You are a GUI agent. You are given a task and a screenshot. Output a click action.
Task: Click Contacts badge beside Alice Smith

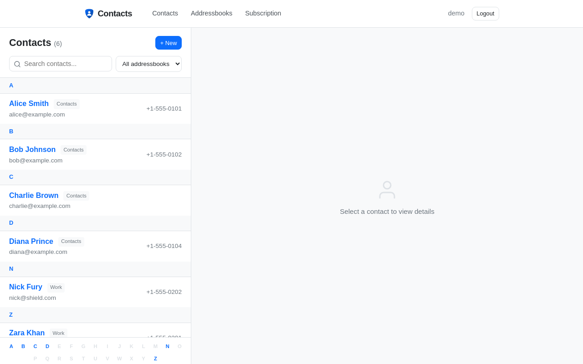click(66, 104)
